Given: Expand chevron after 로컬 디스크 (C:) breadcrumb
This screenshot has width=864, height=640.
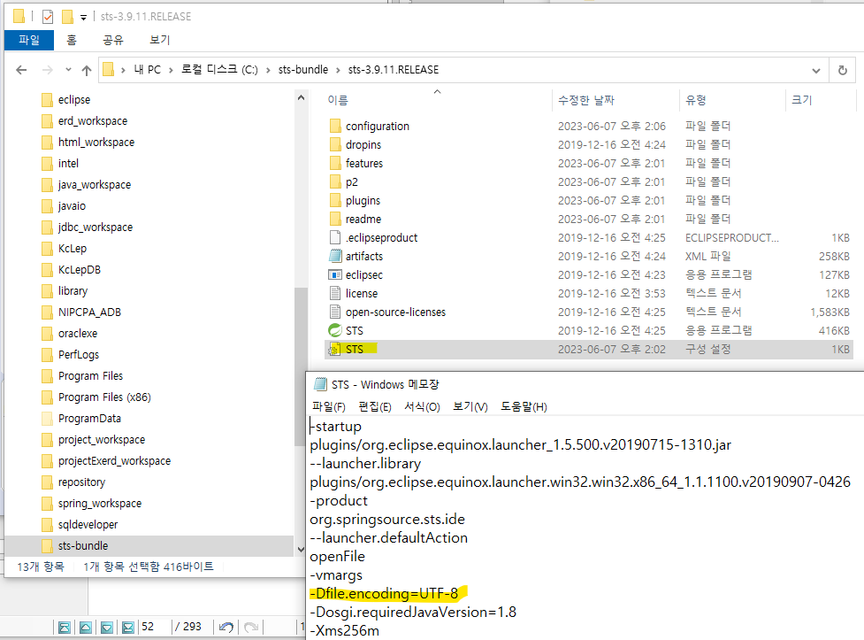Looking at the screenshot, I should pos(268,70).
